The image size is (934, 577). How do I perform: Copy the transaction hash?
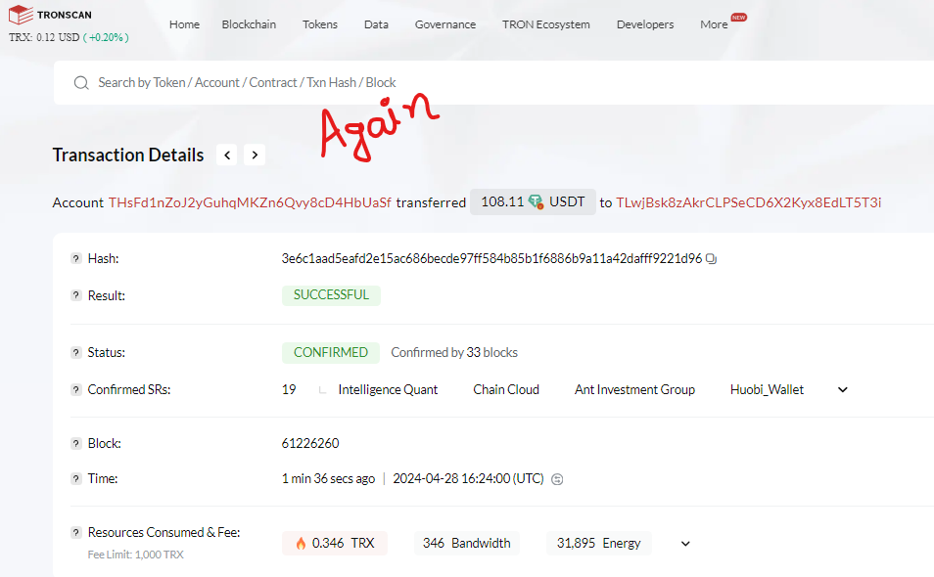pyautogui.click(x=711, y=259)
